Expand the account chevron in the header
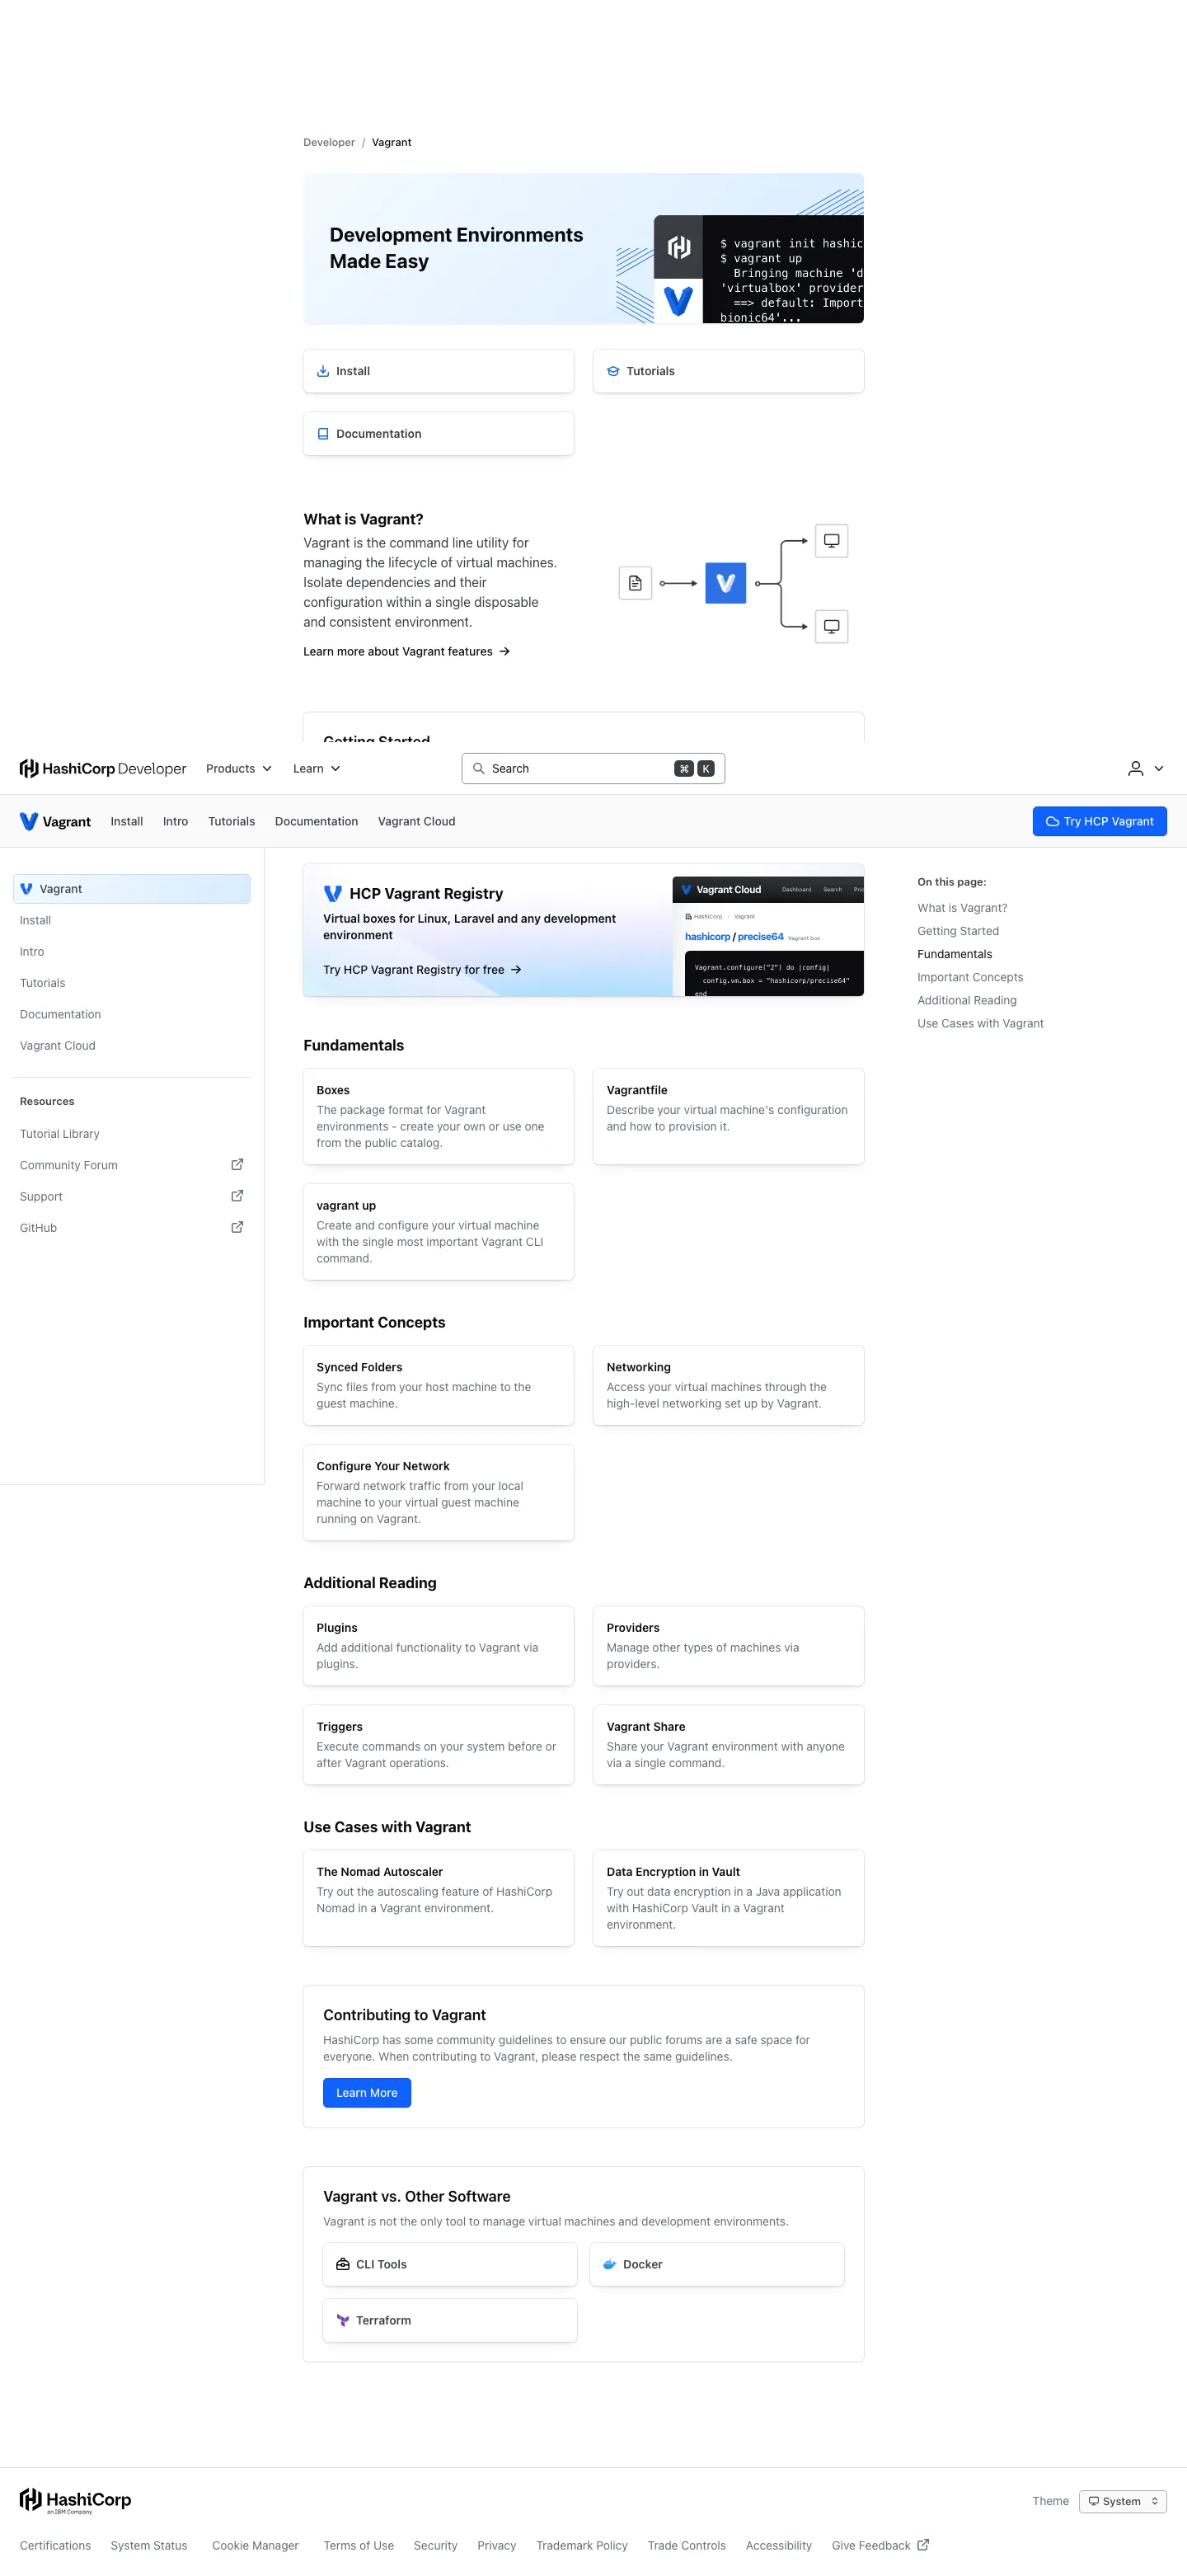Image resolution: width=1187 pixels, height=2576 pixels. click(x=1159, y=768)
